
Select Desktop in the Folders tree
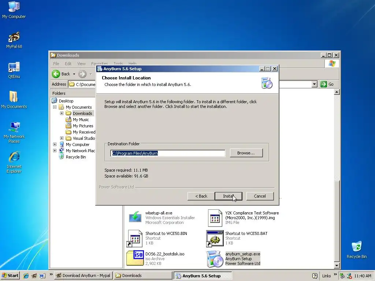(66, 101)
